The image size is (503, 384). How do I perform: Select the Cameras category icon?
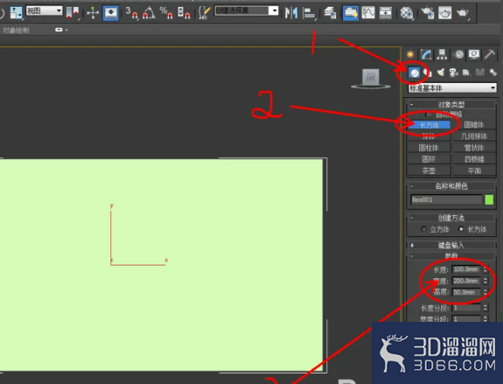(x=454, y=73)
